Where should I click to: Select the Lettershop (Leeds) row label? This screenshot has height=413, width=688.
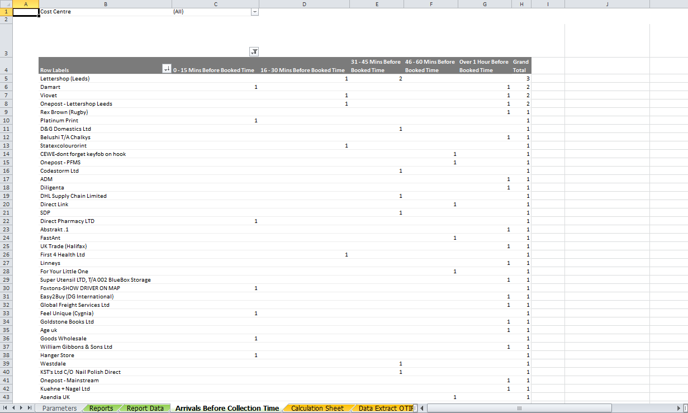coord(105,79)
